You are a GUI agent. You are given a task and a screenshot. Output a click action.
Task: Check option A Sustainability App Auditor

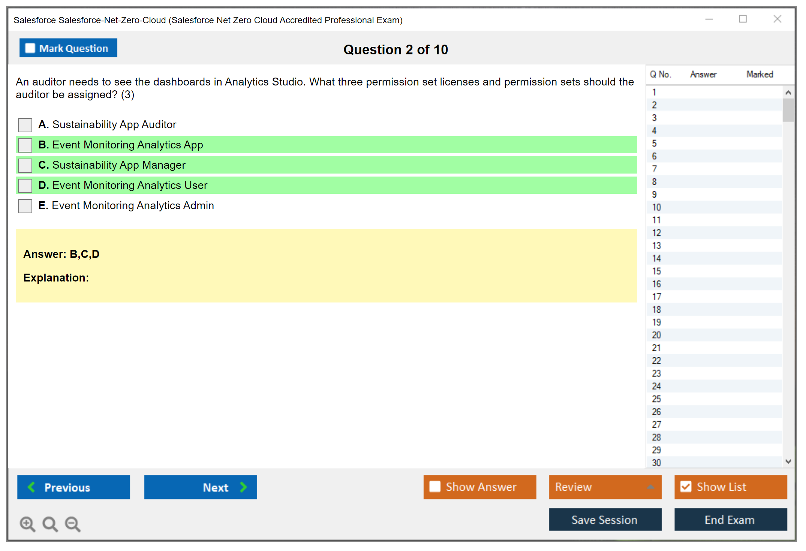point(25,125)
